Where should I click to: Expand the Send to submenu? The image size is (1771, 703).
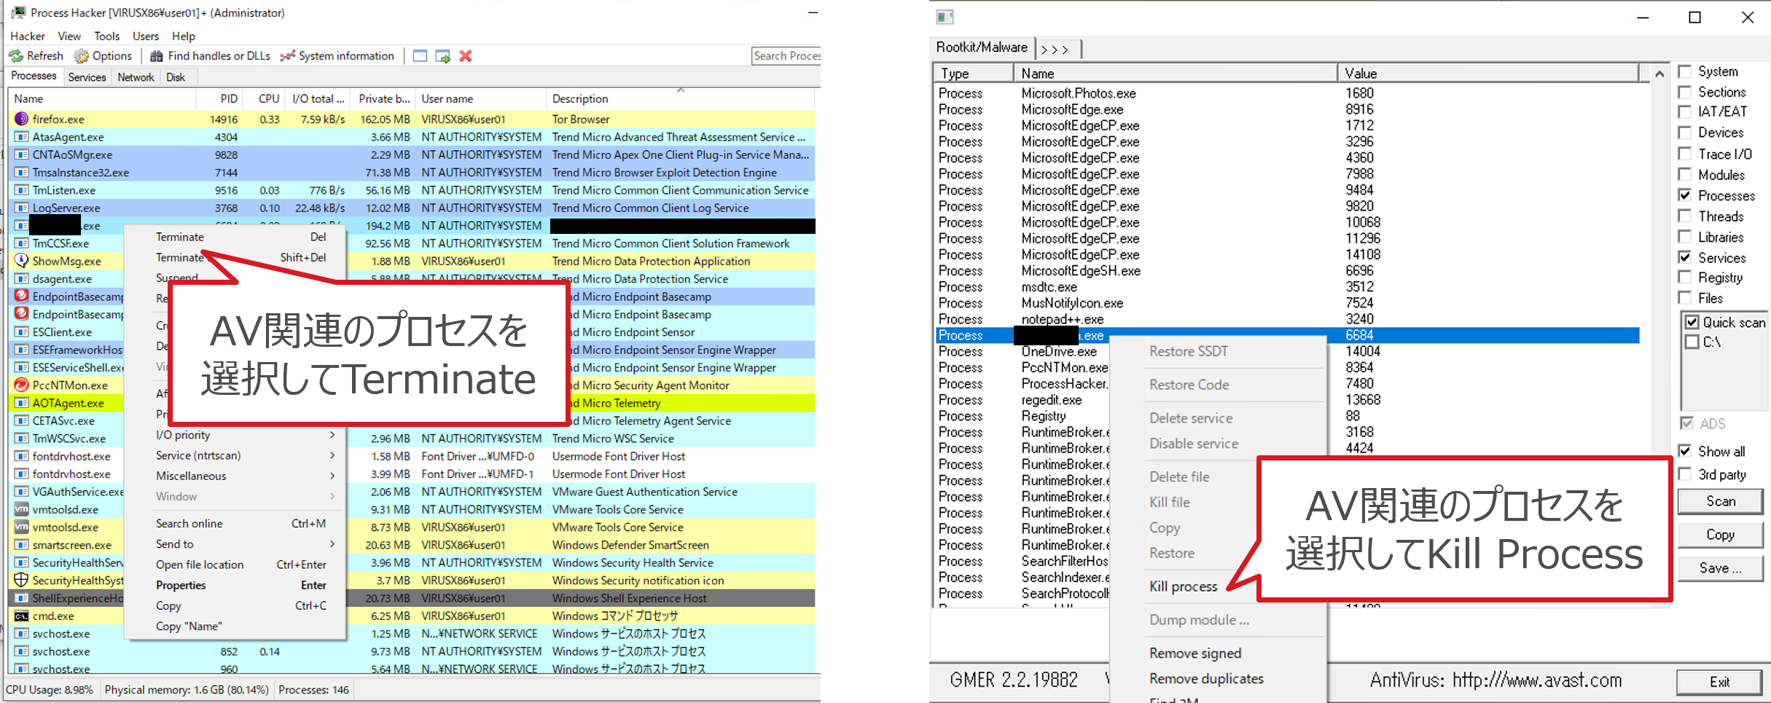click(332, 544)
